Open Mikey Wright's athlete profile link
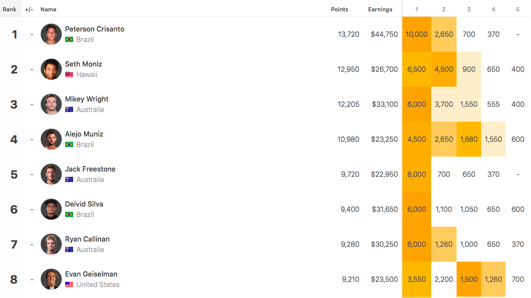The image size is (531, 298). [x=87, y=99]
